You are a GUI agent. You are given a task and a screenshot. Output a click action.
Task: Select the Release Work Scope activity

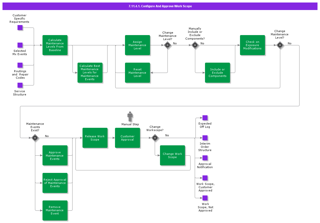click(x=95, y=138)
